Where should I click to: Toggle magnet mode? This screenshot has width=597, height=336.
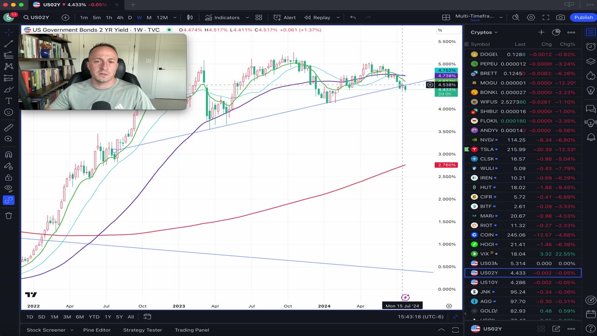point(8,154)
